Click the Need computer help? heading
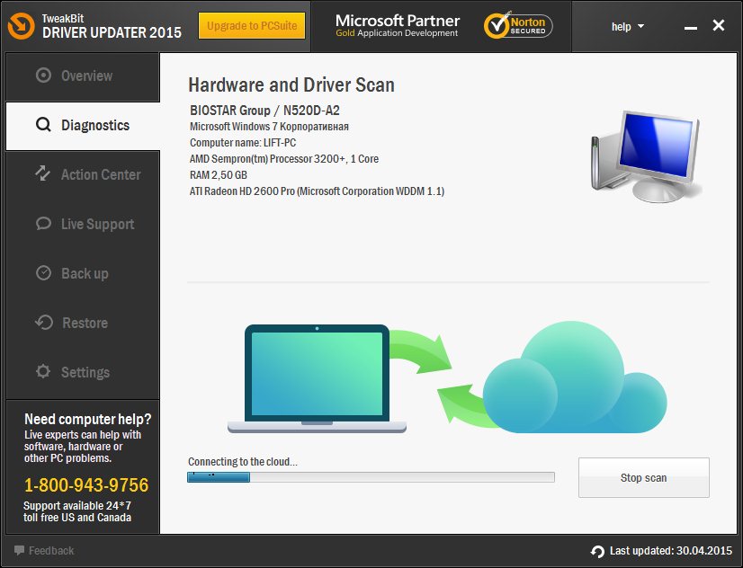This screenshot has height=568, width=743. pos(87,419)
